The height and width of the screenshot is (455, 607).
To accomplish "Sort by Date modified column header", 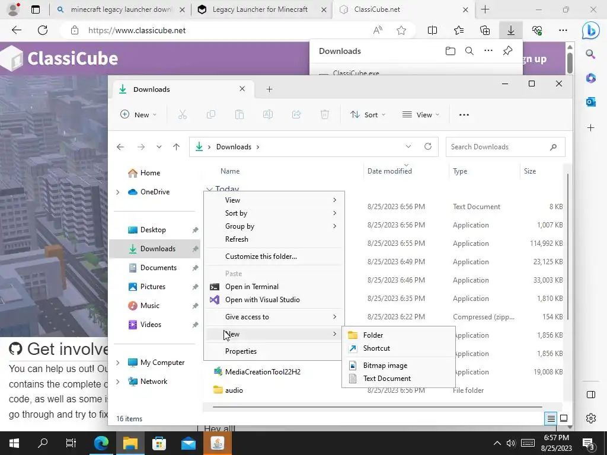I will coord(389,171).
